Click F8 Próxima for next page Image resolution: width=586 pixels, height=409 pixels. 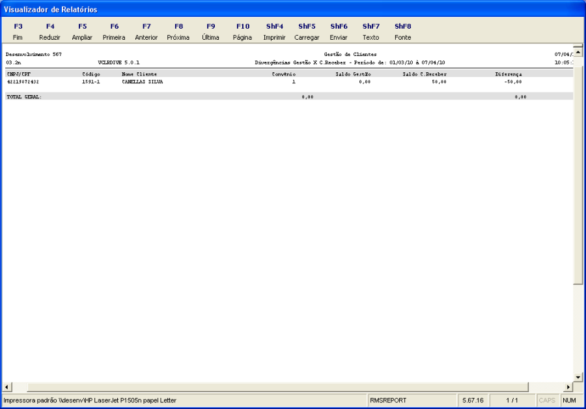tap(178, 31)
